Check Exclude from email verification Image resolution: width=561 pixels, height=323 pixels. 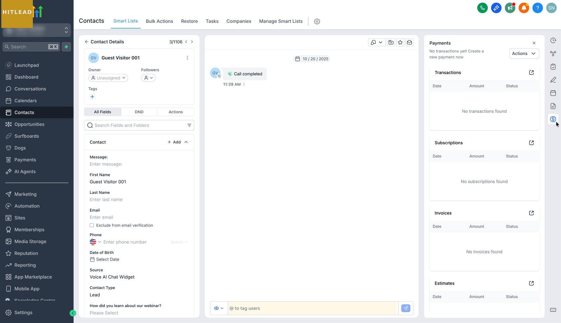tap(92, 225)
